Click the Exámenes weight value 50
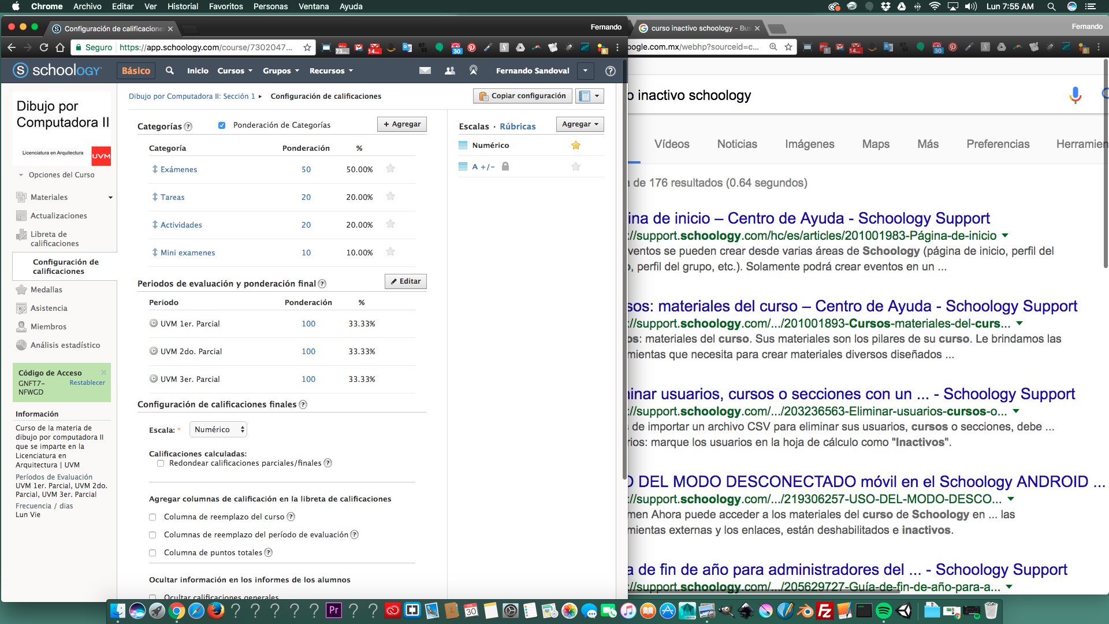Viewport: 1109px width, 624px height. 306,169
